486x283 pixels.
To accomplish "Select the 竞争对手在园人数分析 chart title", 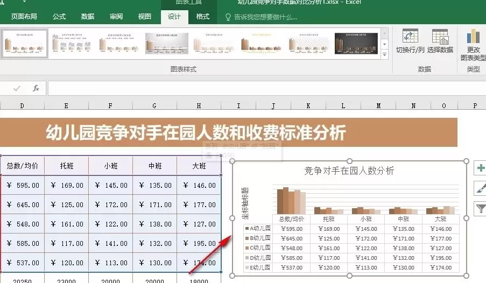I will pos(349,171).
